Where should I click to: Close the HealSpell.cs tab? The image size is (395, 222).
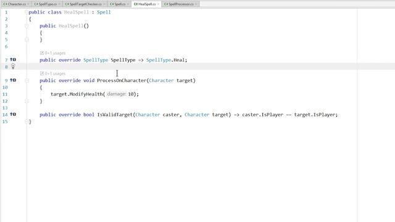pos(158,4)
